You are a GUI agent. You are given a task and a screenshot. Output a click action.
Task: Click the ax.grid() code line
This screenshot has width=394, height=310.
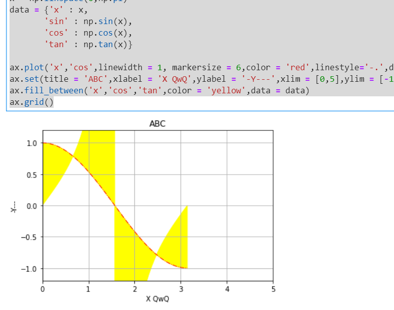click(32, 102)
